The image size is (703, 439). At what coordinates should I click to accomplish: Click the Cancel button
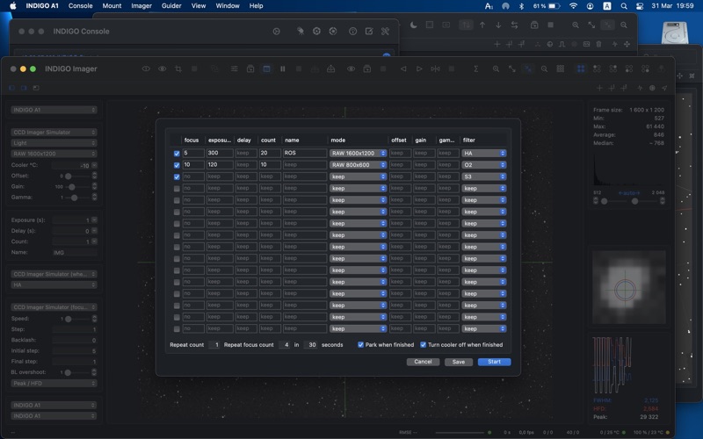click(x=423, y=362)
